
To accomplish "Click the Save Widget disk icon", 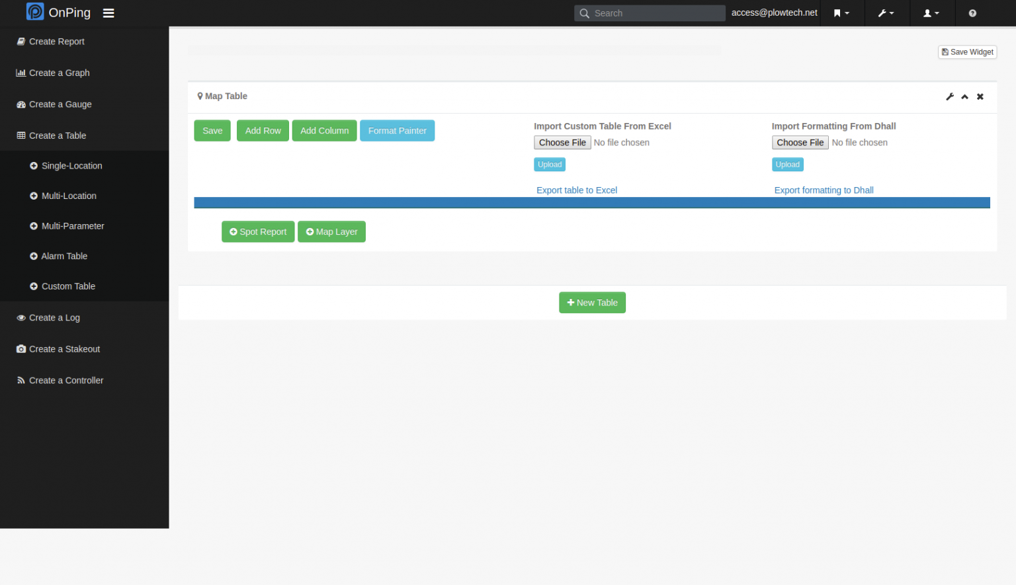I will point(946,52).
